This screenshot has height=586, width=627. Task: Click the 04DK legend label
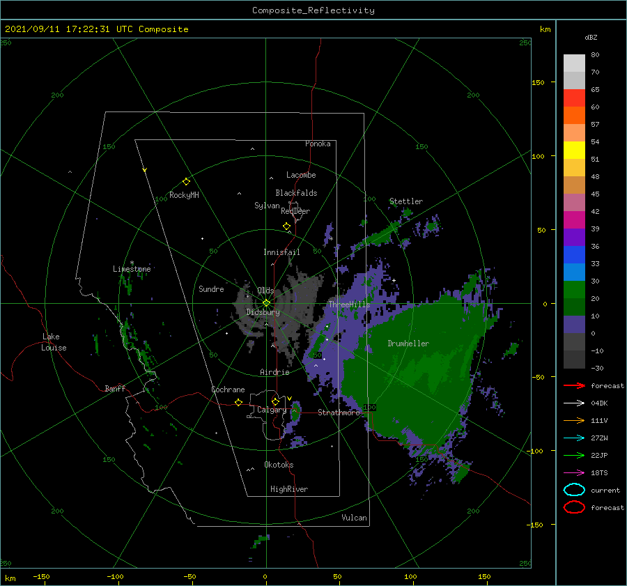click(x=599, y=403)
